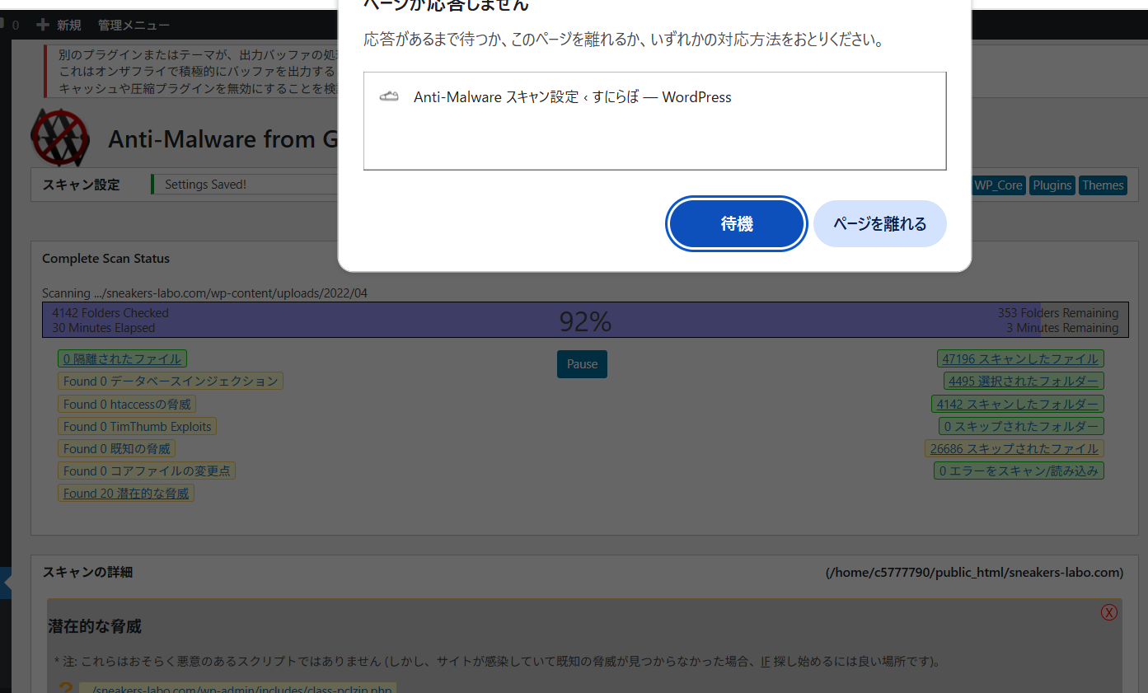Click the 30 Minutes Elapsed text
Viewport: 1148px width, 693px height.
[104, 328]
